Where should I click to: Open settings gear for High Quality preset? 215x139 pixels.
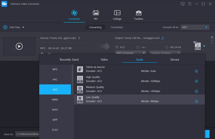pyautogui.click(x=196, y=81)
